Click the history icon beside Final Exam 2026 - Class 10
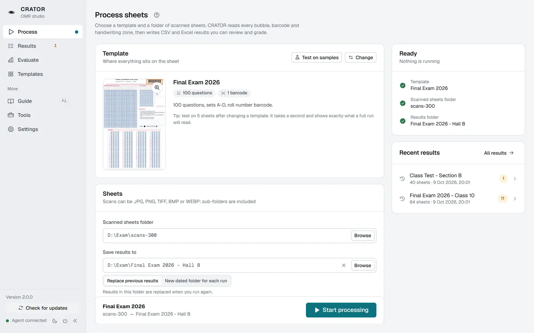The height and width of the screenshot is (333, 534). point(402,199)
